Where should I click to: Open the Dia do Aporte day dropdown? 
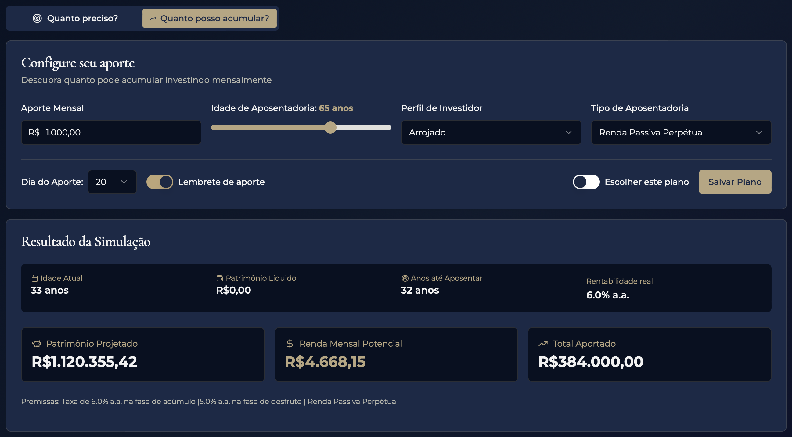112,182
